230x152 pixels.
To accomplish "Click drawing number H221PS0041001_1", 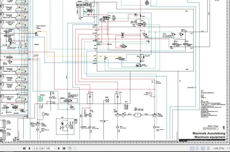I will click(210, 129).
